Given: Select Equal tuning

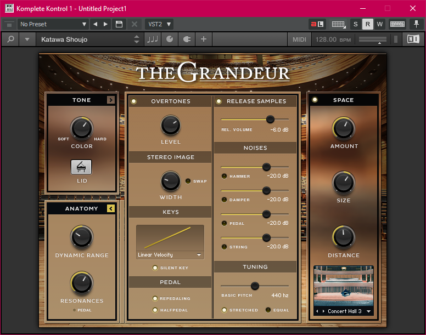Looking at the screenshot, I should click(x=268, y=310).
